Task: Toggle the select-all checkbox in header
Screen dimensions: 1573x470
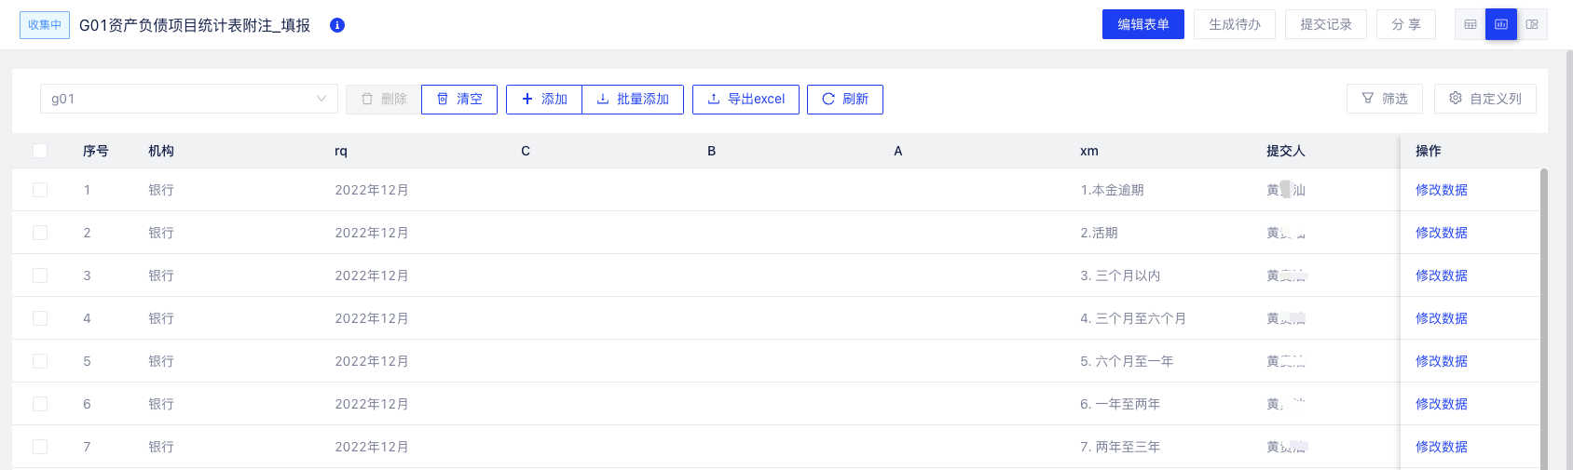Action: 40,151
